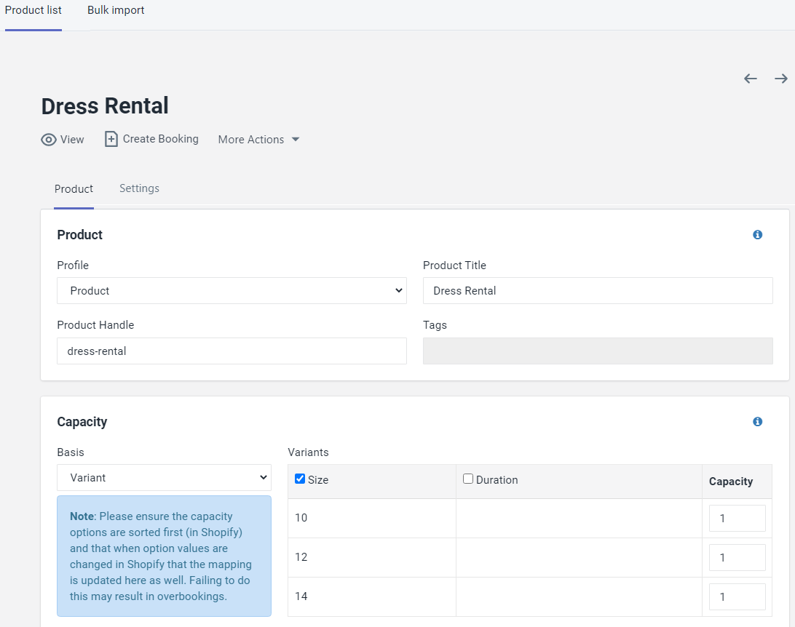Click the Variants label
Image resolution: width=795 pixels, height=627 pixels.
308,452
